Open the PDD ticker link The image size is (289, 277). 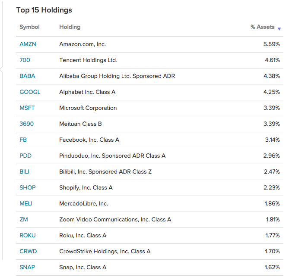click(25, 156)
